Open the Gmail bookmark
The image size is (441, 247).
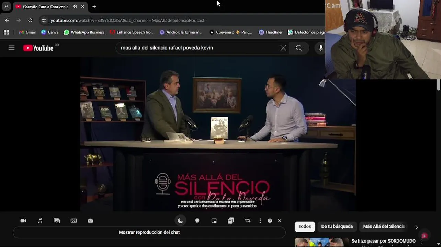27,32
